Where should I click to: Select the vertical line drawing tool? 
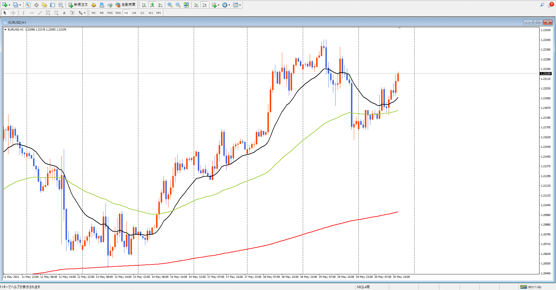[x=24, y=13]
